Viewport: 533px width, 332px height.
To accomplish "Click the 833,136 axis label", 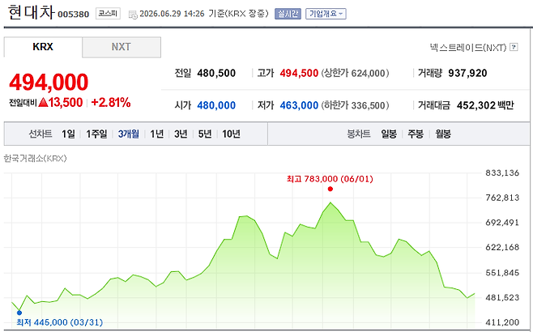I will [x=502, y=173].
